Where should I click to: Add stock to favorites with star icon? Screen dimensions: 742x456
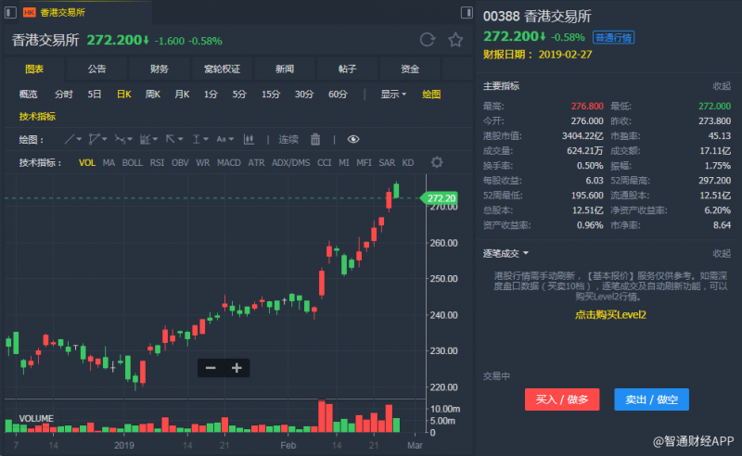pos(455,40)
